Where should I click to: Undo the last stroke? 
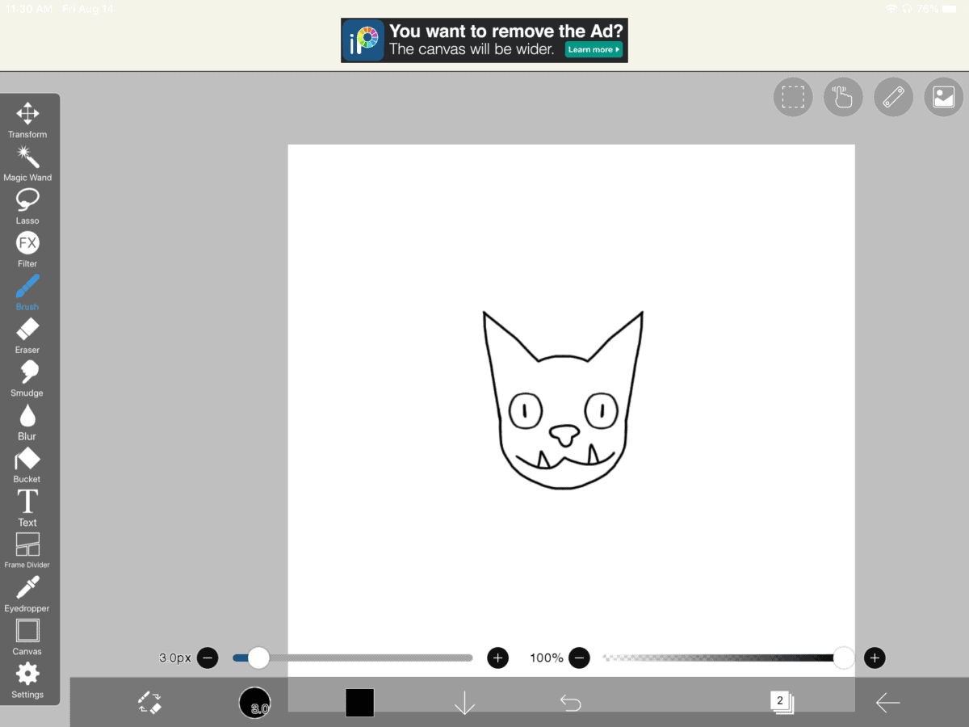click(569, 702)
